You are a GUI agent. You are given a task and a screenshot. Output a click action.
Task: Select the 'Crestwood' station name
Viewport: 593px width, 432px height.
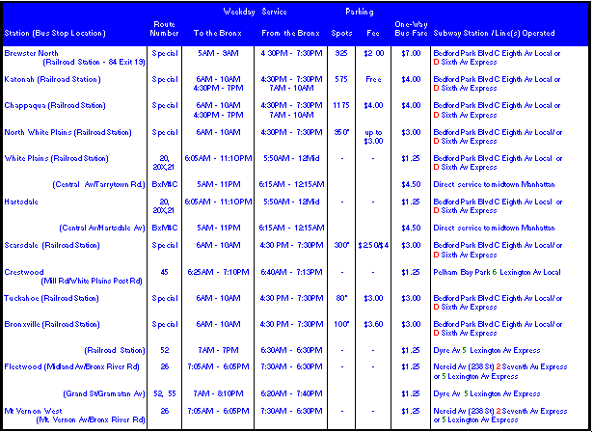coord(24,272)
